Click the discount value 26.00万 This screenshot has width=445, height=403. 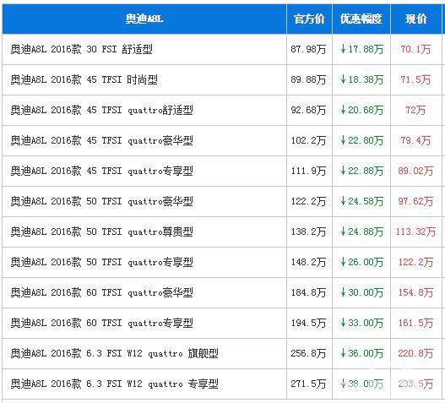click(362, 262)
